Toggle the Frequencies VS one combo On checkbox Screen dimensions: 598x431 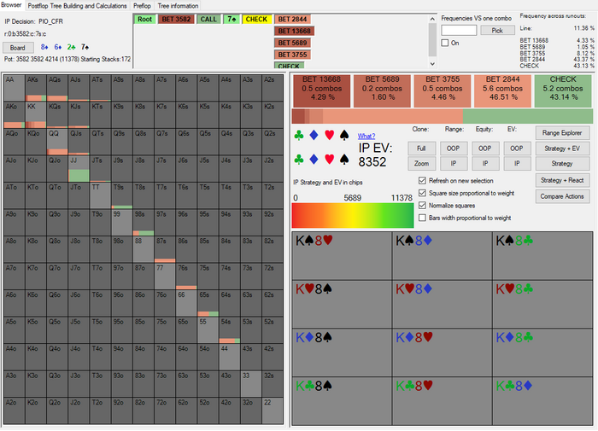click(x=445, y=43)
